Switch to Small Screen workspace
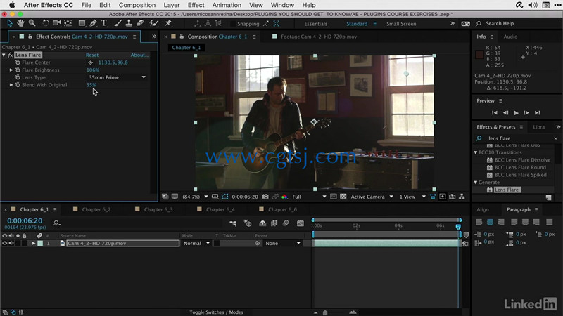The height and width of the screenshot is (316, 563). pyautogui.click(x=401, y=24)
